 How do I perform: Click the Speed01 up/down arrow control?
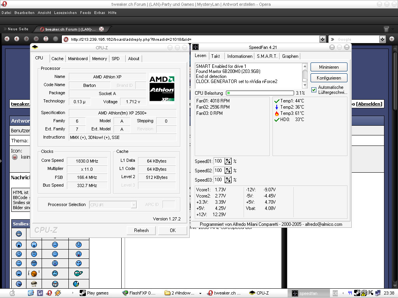click(x=228, y=161)
